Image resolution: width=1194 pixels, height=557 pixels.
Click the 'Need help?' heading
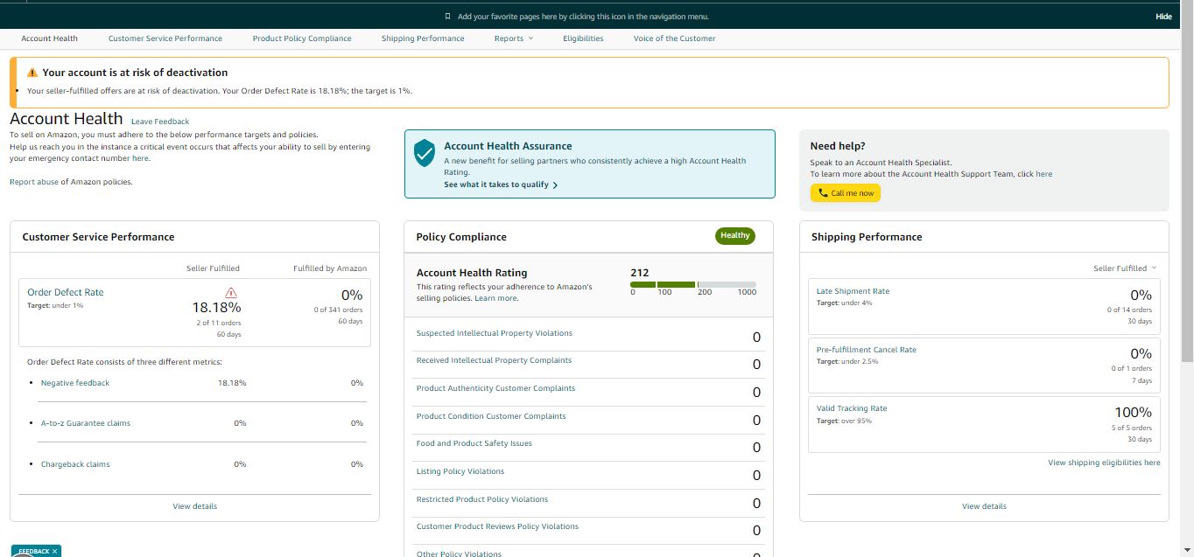tap(837, 146)
